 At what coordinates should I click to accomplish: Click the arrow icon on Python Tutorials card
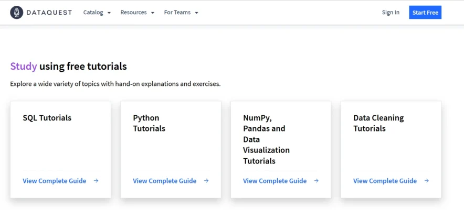pyautogui.click(x=206, y=181)
